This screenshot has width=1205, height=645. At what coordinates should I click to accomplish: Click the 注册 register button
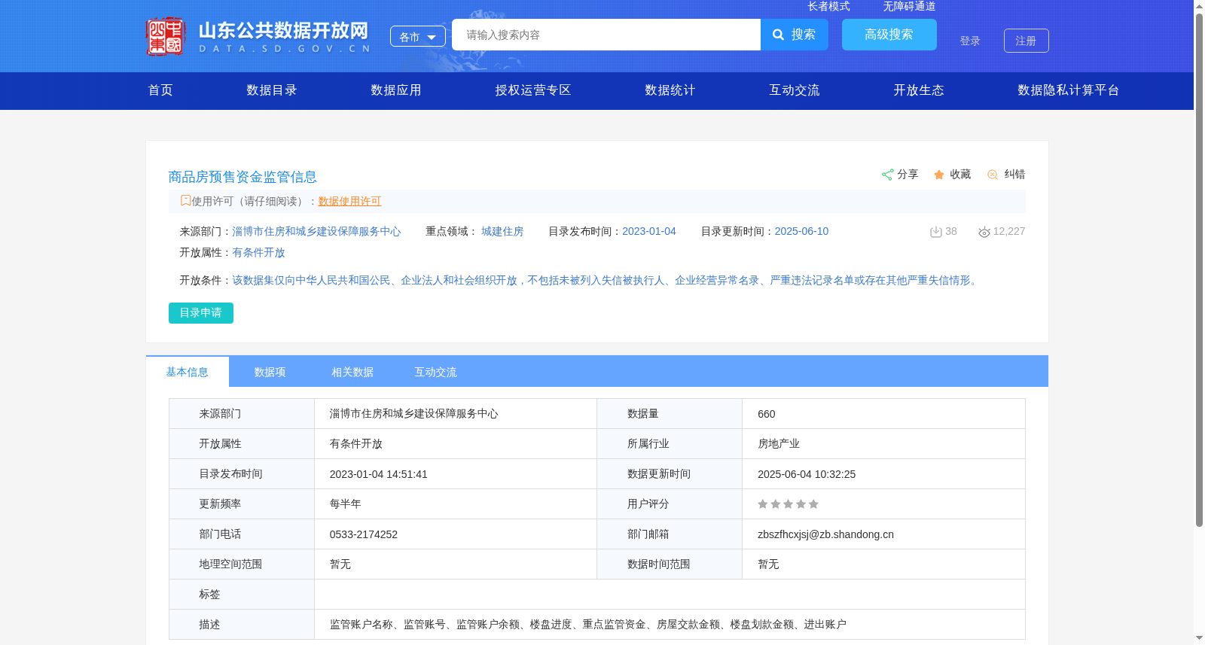1027,41
